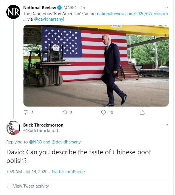The width and height of the screenshot is (175, 195).
Task: Open the Twitter for iPhone link
Action: tap(68, 172)
